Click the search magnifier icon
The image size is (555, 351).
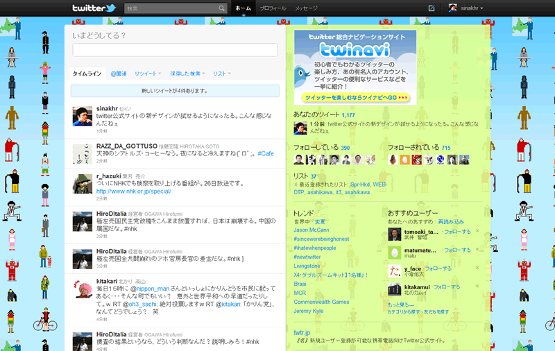coord(221,8)
